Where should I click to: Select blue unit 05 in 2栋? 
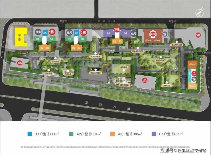tap(77, 33)
